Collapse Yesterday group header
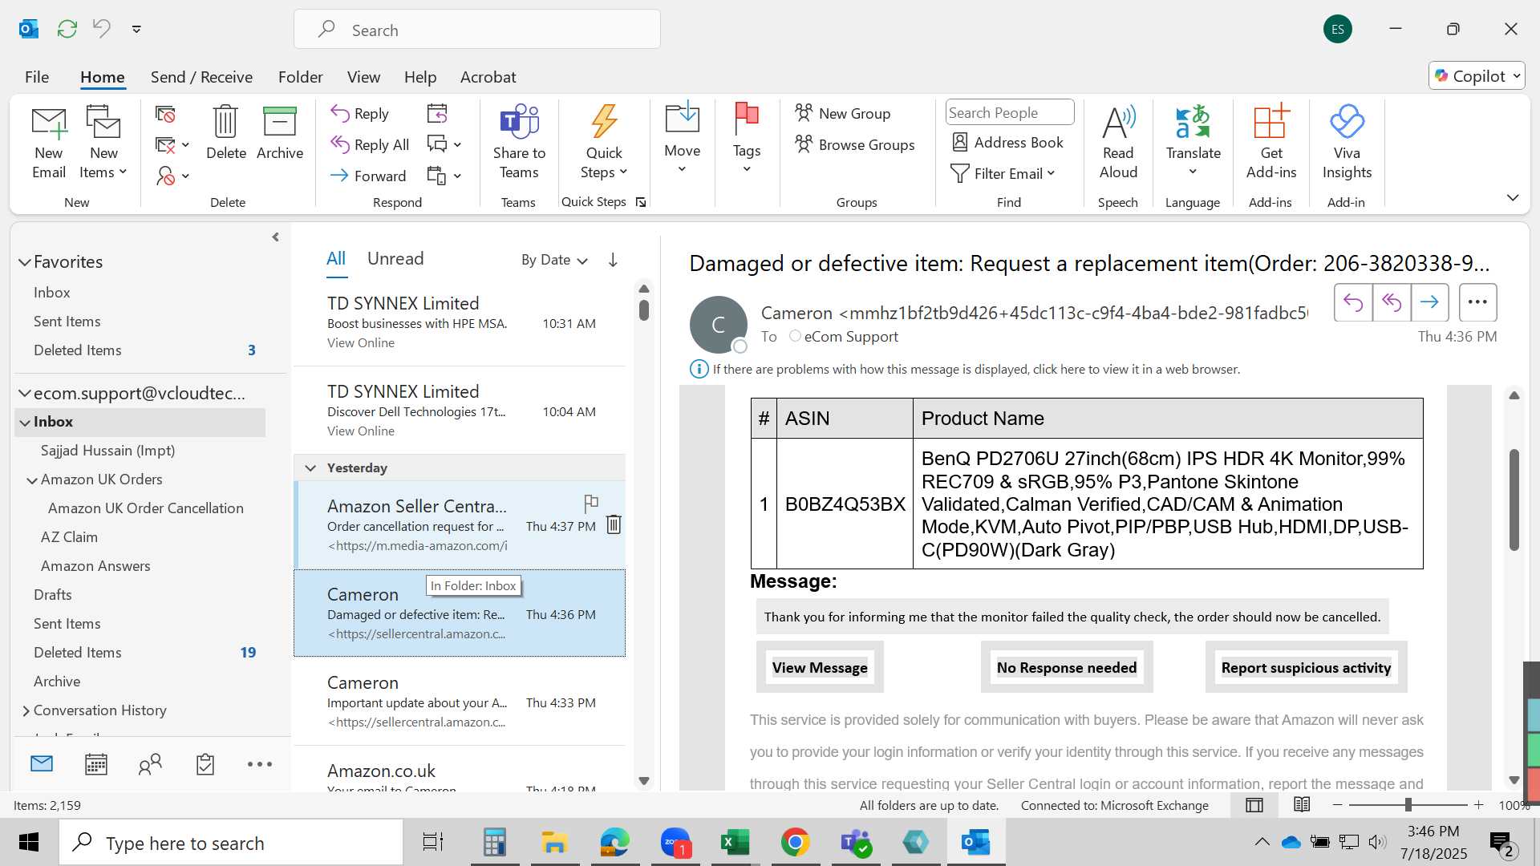Viewport: 1540px width, 866px height. point(310,467)
